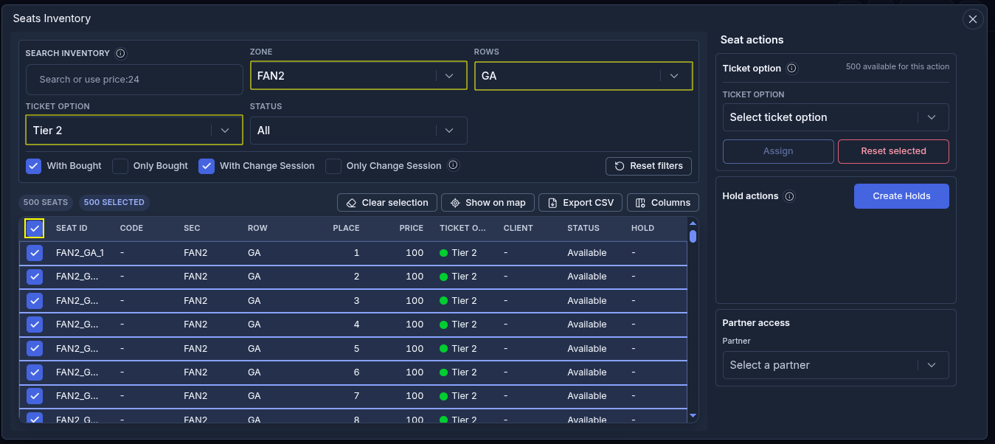Click the Show on map button

point(488,203)
